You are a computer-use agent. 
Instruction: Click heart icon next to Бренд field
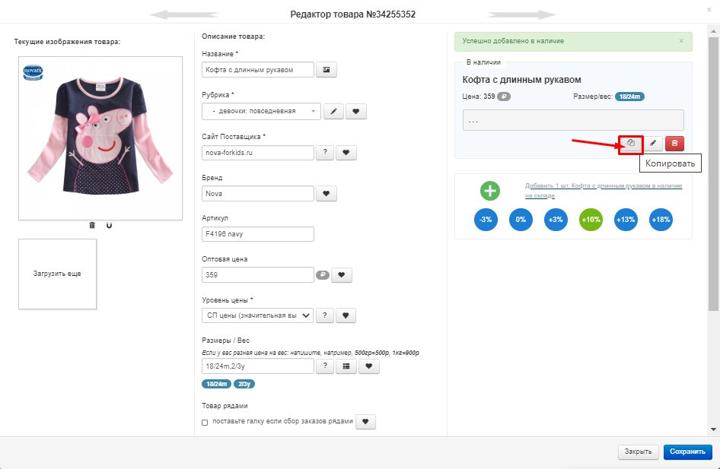click(326, 194)
